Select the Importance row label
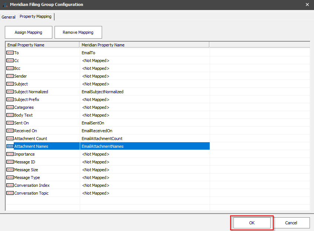 [x=24, y=154]
